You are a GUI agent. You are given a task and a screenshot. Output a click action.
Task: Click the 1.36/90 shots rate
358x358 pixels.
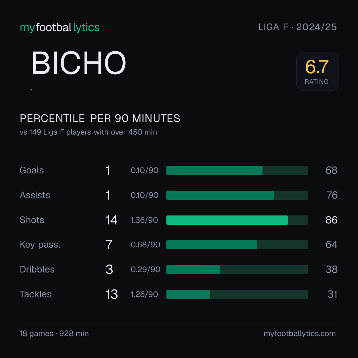point(144,220)
